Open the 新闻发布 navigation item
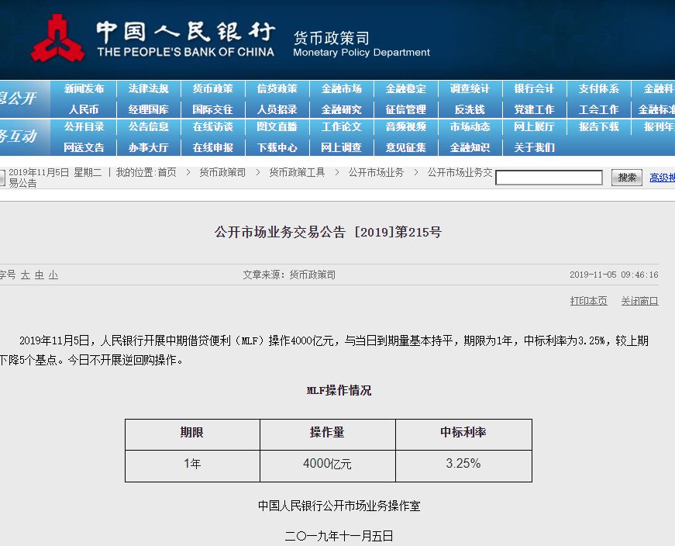The width and height of the screenshot is (675, 546). click(84, 89)
